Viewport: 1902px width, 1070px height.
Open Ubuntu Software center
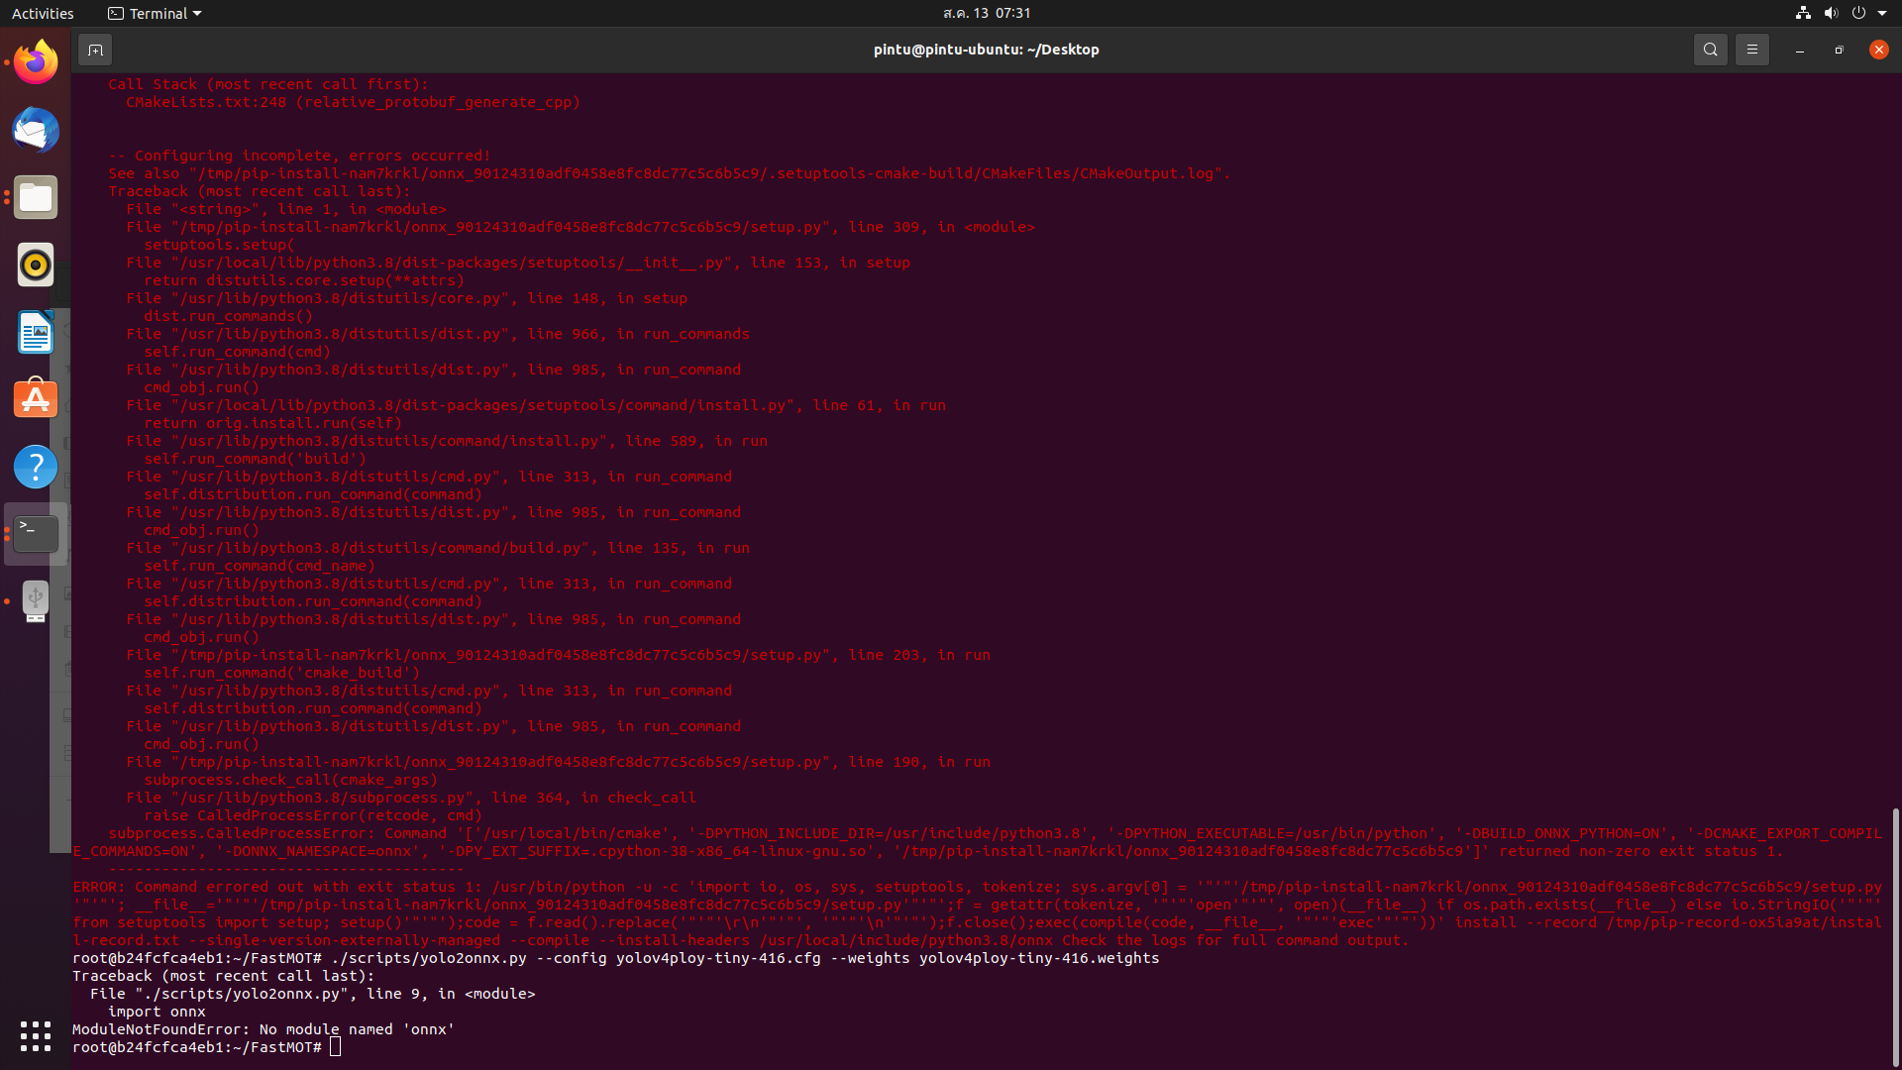(x=35, y=398)
